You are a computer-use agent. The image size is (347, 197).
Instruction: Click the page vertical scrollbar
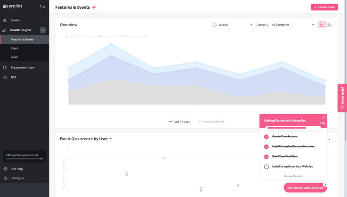pyautogui.click(x=345, y=70)
